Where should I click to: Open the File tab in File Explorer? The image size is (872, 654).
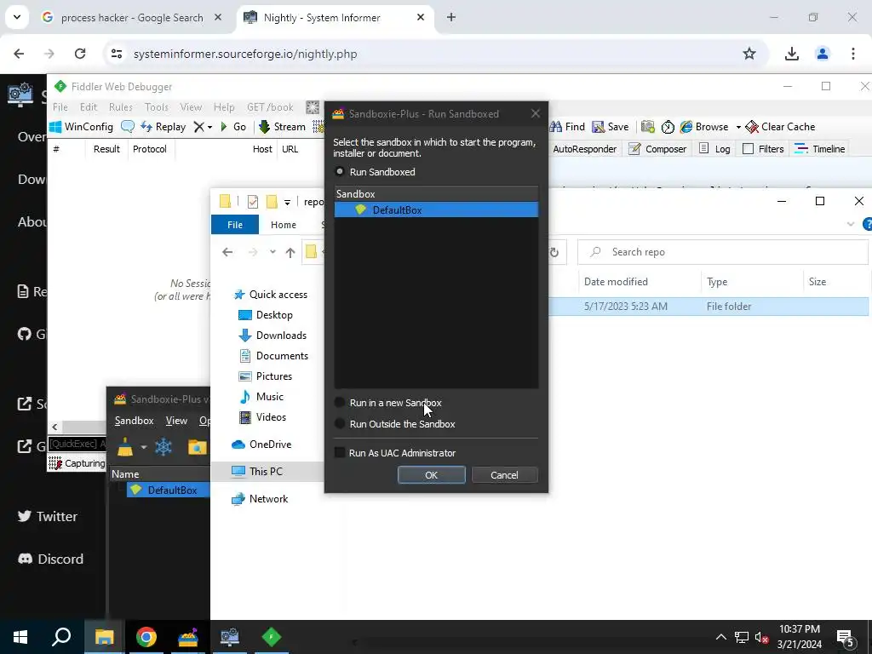tap(235, 225)
